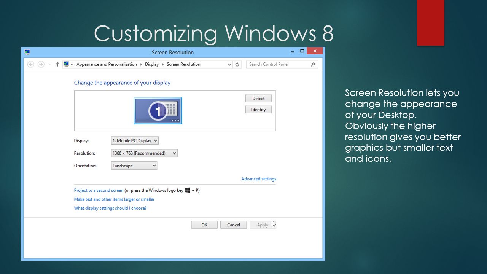Viewport: 487px width, 274px height.
Task: Click the Search Control Panel field
Action: [282, 64]
